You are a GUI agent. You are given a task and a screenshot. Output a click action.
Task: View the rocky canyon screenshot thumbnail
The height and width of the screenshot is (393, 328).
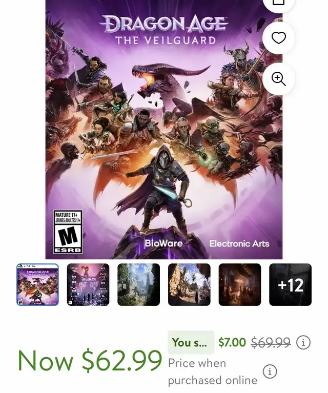tap(189, 284)
